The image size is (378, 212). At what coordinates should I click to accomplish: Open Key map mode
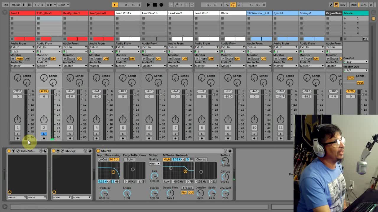click(x=343, y=5)
